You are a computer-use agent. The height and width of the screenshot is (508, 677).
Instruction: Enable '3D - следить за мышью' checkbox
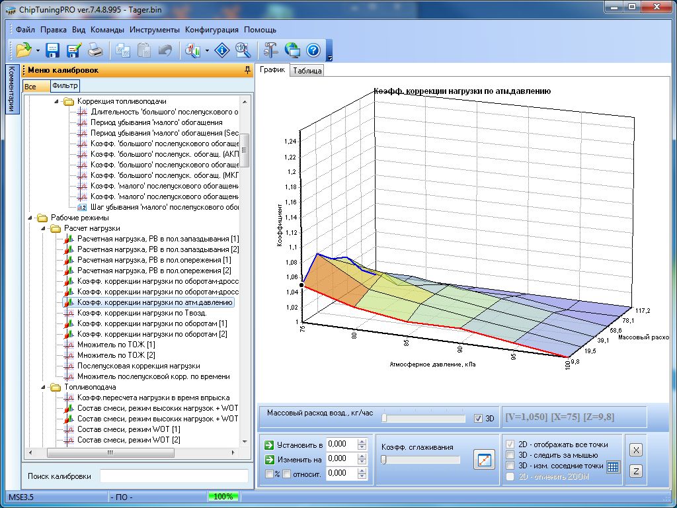coord(510,455)
